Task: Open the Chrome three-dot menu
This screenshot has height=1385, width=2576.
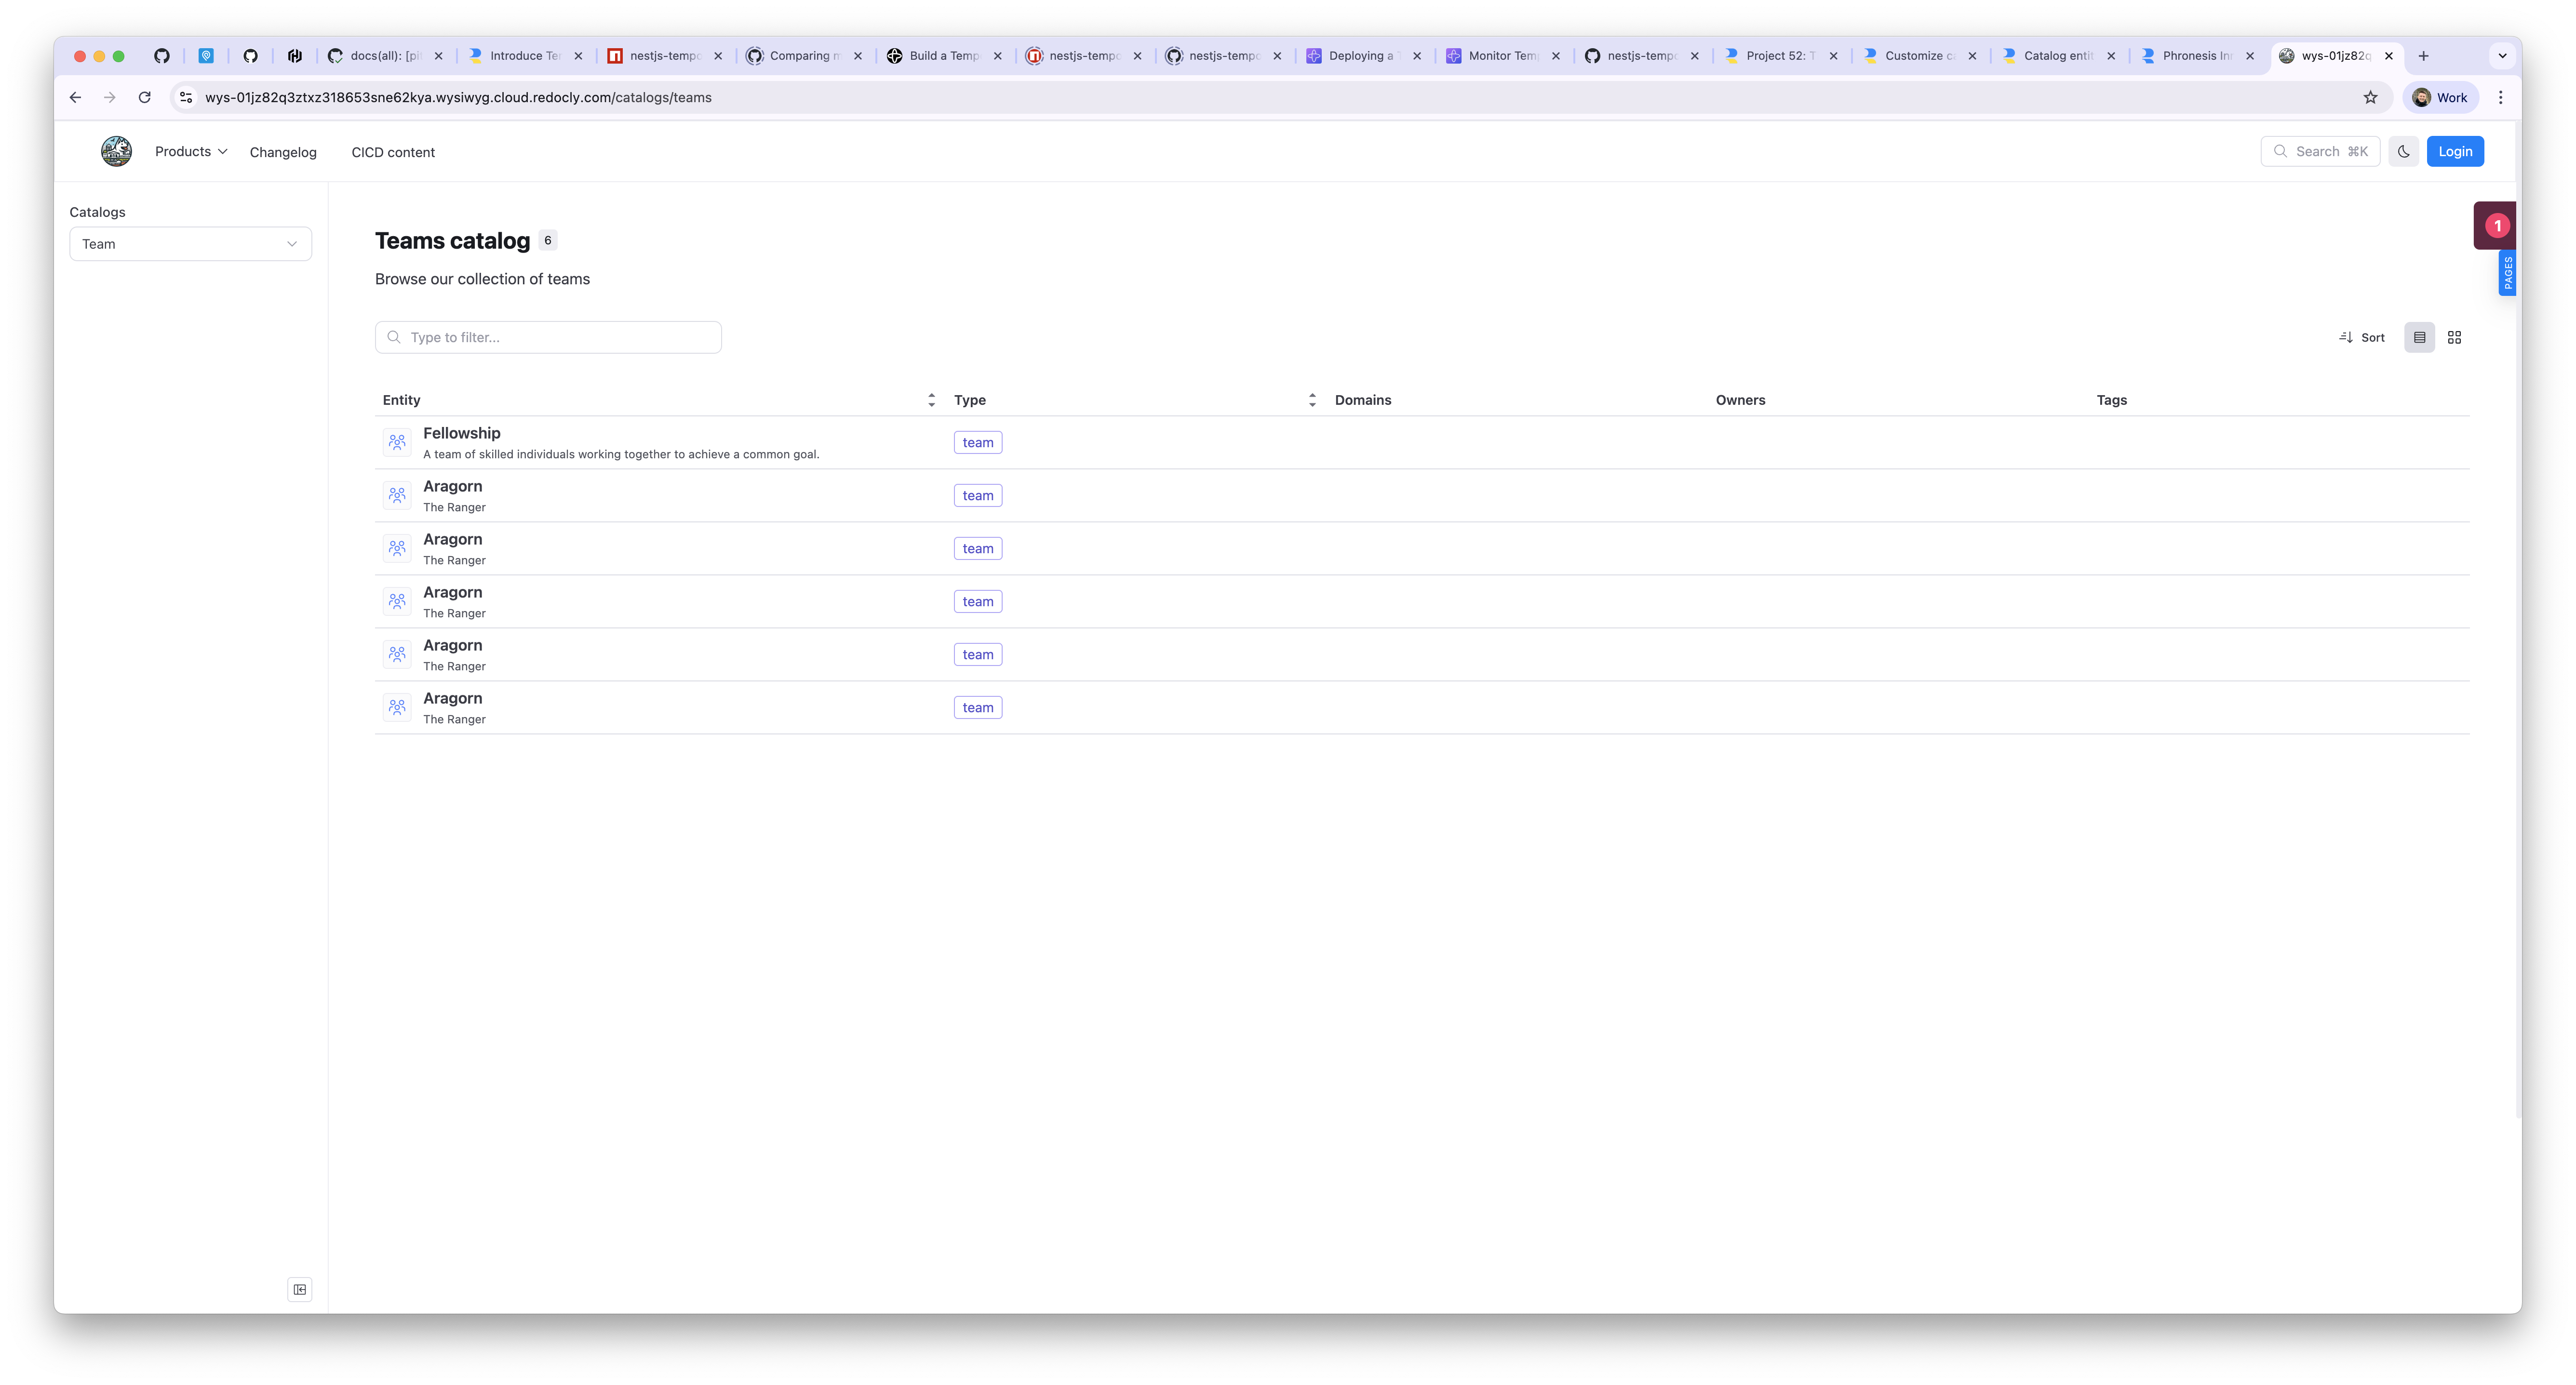Action: [2501, 97]
